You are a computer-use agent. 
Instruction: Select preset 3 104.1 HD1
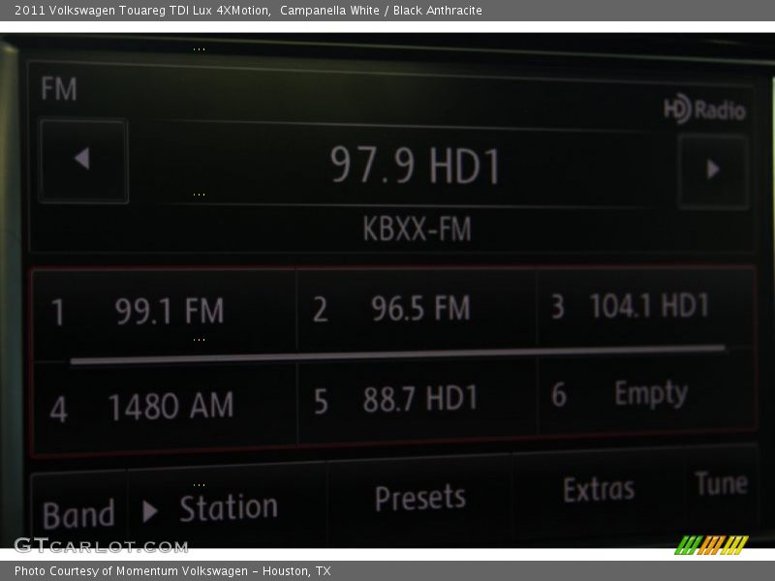(645, 306)
